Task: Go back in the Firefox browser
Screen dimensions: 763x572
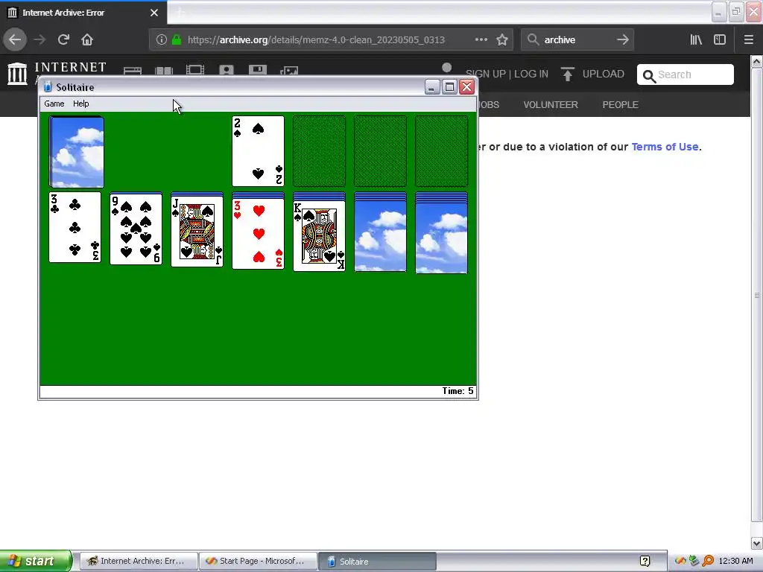Action: [15, 39]
